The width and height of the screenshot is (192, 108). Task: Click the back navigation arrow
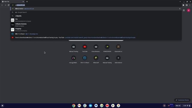(x=2, y=5)
